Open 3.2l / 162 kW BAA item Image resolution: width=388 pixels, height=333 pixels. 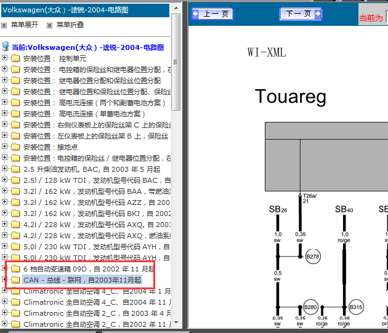[97, 191]
